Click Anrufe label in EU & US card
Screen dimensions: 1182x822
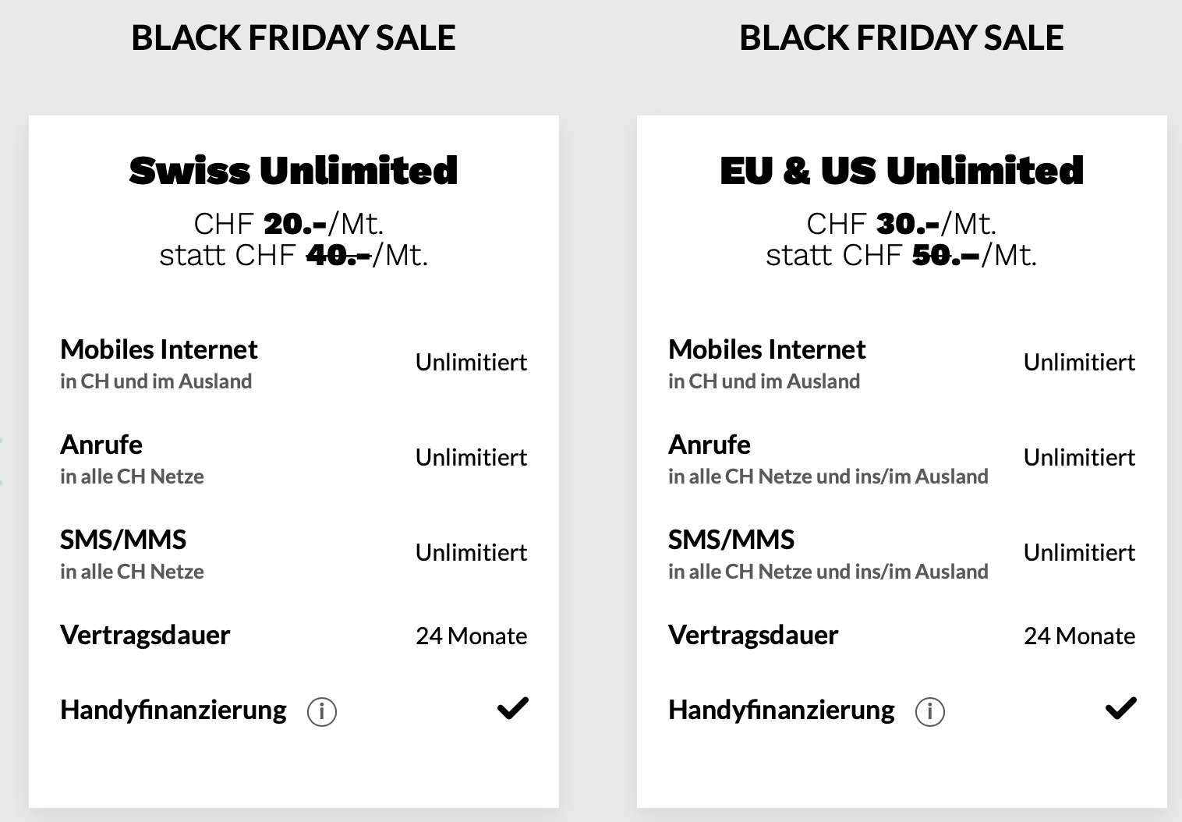pyautogui.click(x=710, y=445)
